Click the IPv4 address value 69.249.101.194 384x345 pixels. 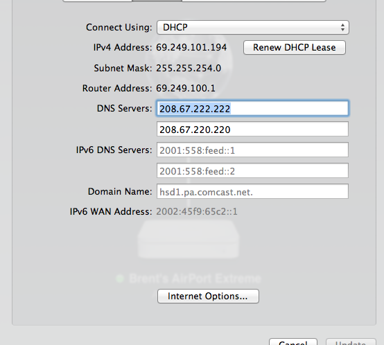click(x=191, y=48)
